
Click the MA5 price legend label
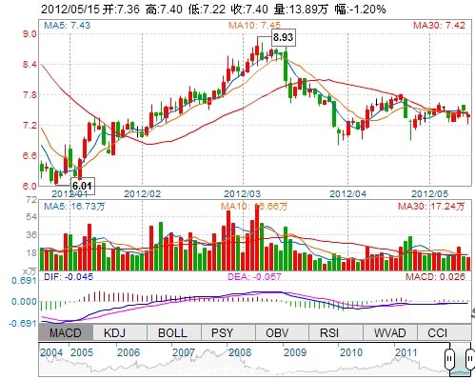68,25
